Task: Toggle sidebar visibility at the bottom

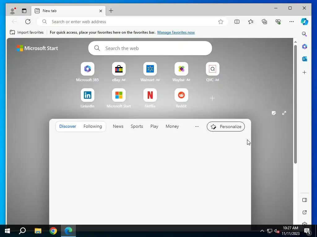Action: coord(305,200)
